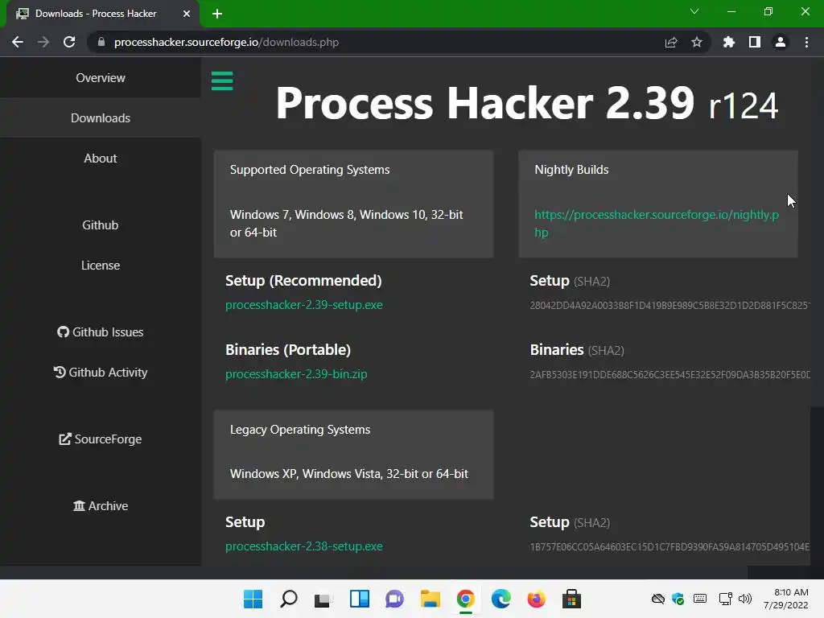
Task: Toggle the browser side panel icon
Action: [x=755, y=42]
